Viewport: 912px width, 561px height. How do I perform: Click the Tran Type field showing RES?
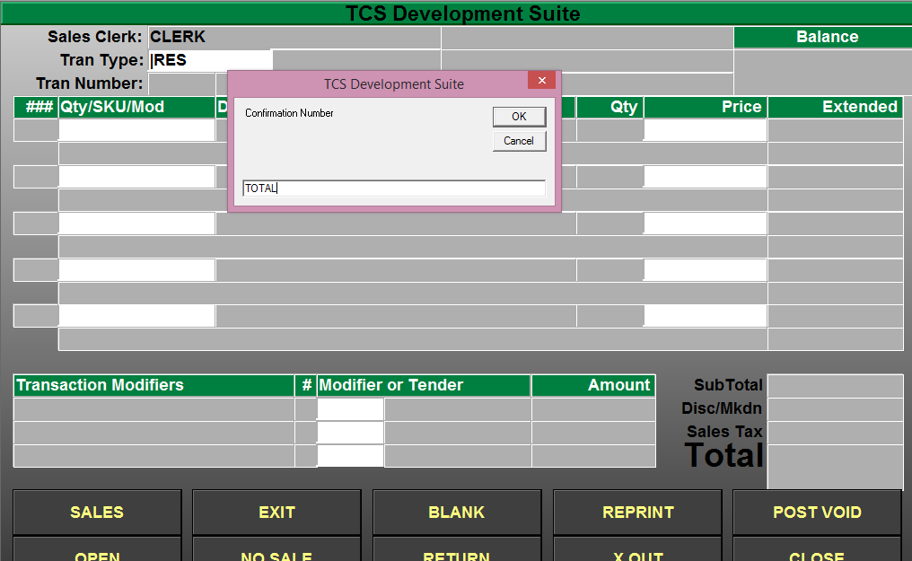click(x=210, y=61)
